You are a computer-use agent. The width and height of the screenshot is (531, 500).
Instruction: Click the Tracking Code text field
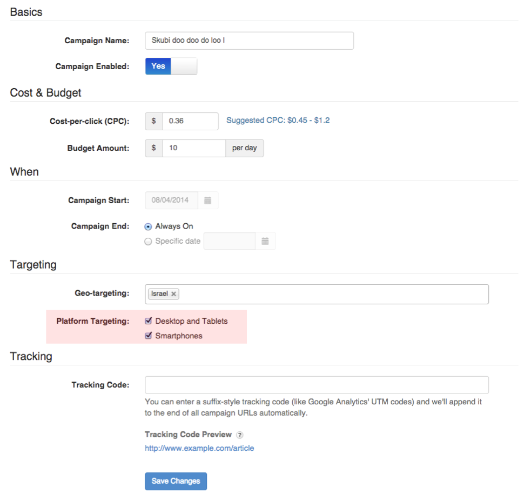[x=317, y=385]
